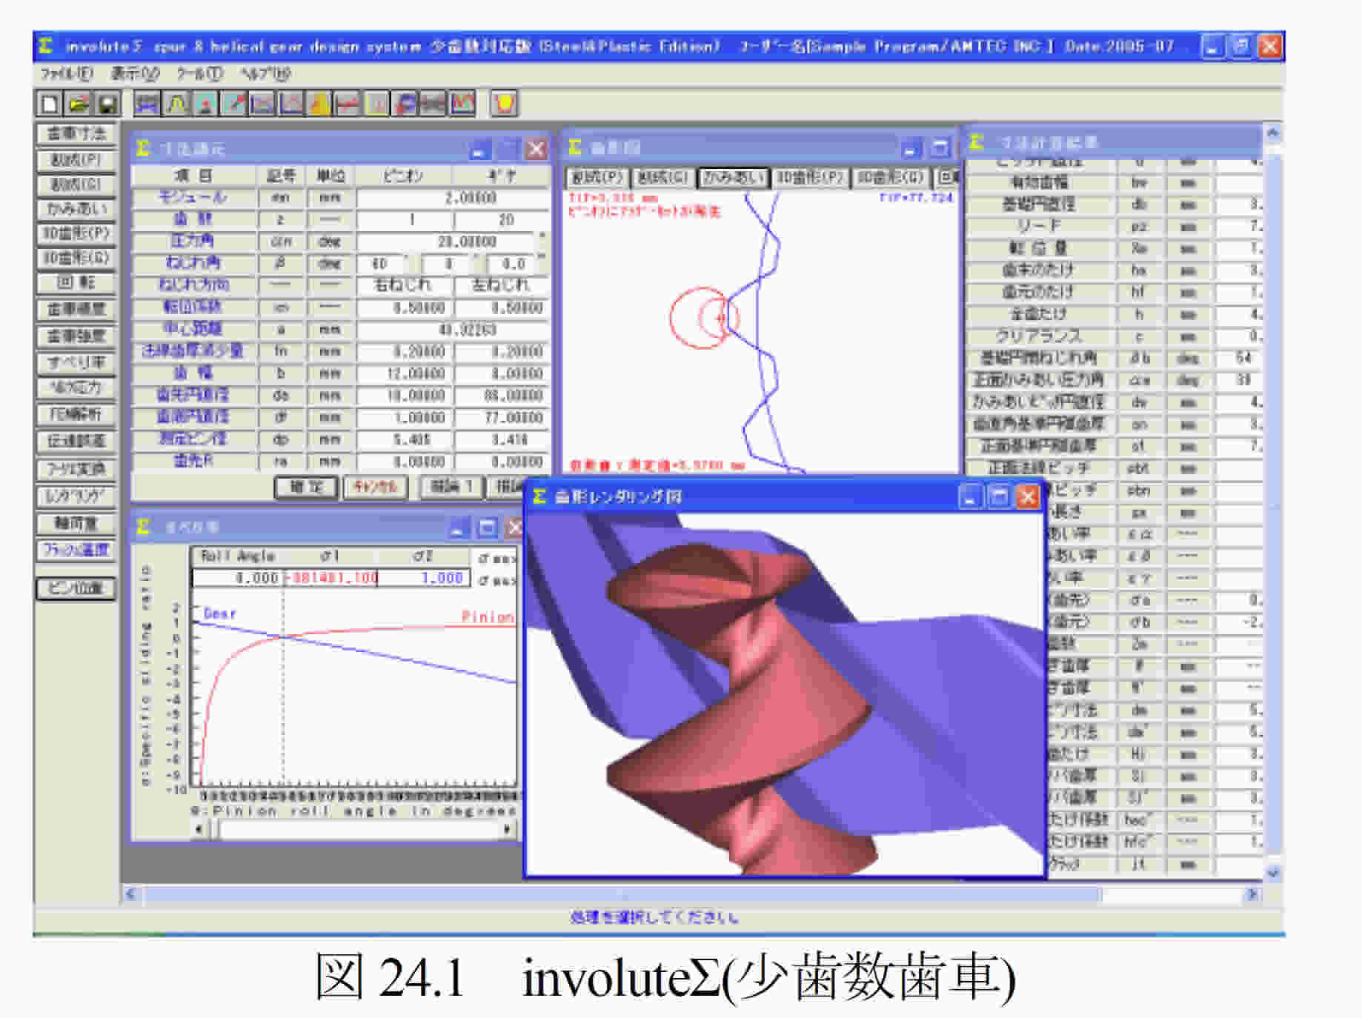The width and height of the screenshot is (1362, 1018).
Task: Click the 回転 sidebar button
Action: [76, 282]
